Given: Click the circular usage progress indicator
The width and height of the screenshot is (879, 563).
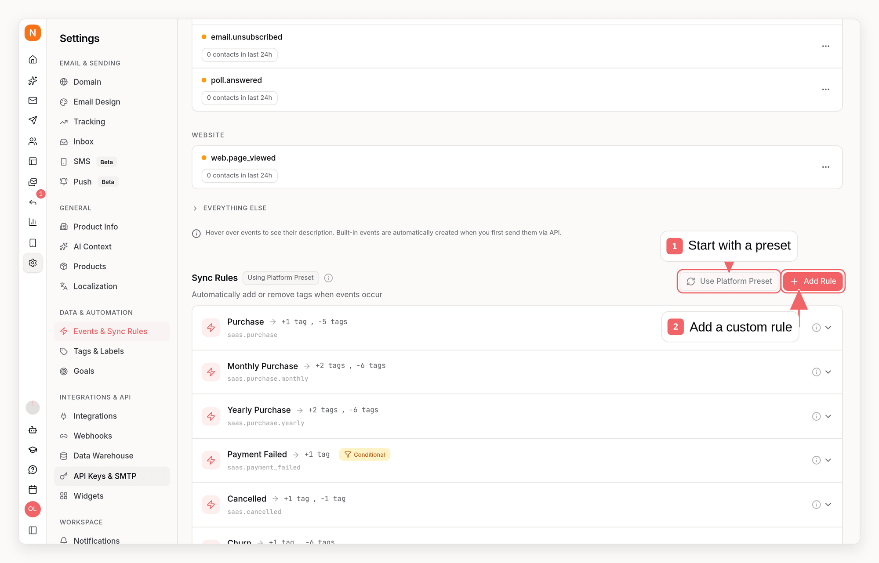Looking at the screenshot, I should 33,408.
